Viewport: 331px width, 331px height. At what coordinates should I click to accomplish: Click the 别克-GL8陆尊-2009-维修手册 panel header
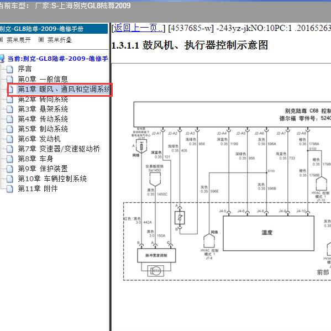pos(54,29)
